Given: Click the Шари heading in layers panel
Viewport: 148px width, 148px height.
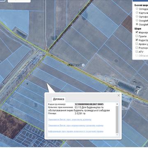Looking at the screenshot, I should point(138,29).
